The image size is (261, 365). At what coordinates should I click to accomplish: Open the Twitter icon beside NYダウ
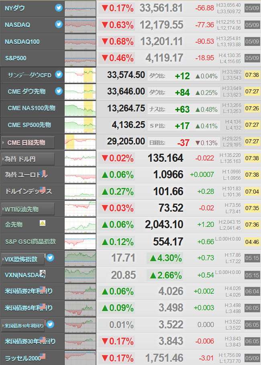[x=59, y=8]
